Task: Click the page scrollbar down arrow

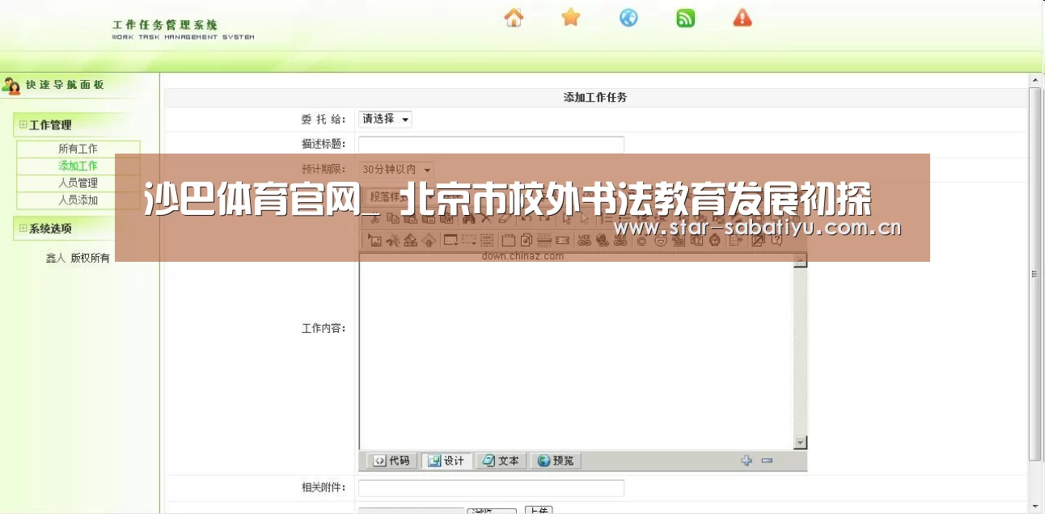Action: pyautogui.click(x=1034, y=507)
